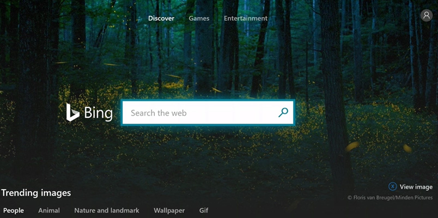
Task: Switch to the Discover tab
Action: click(161, 19)
